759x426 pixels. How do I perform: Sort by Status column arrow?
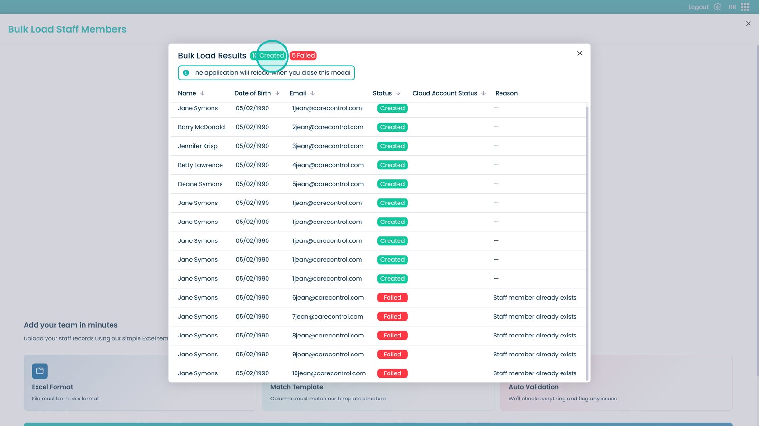click(x=398, y=93)
